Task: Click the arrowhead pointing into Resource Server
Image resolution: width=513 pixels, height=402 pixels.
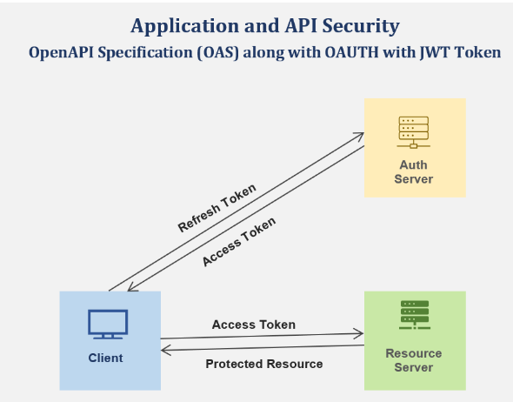Action: point(359,334)
